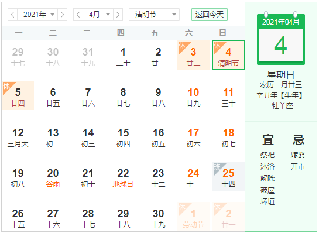The height and width of the screenshot is (233, 319).
Task: Select Saturday April 17 (初六)
Action: (194, 136)
